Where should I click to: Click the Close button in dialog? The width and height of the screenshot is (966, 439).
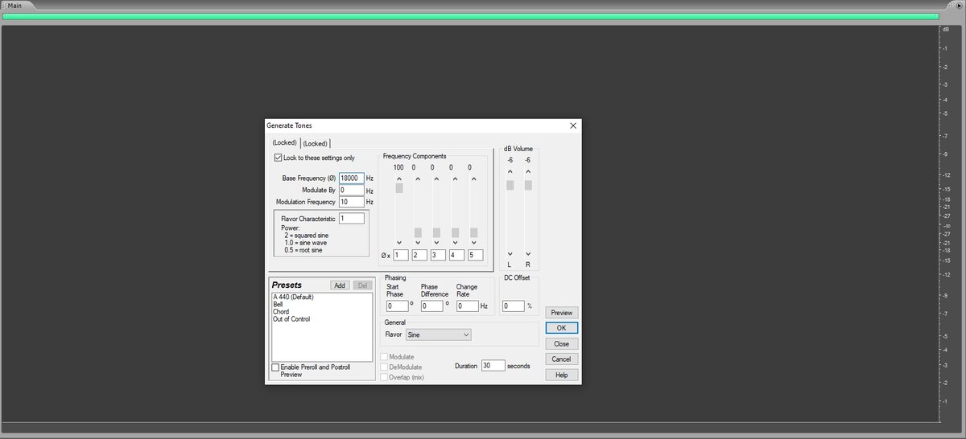pos(561,343)
